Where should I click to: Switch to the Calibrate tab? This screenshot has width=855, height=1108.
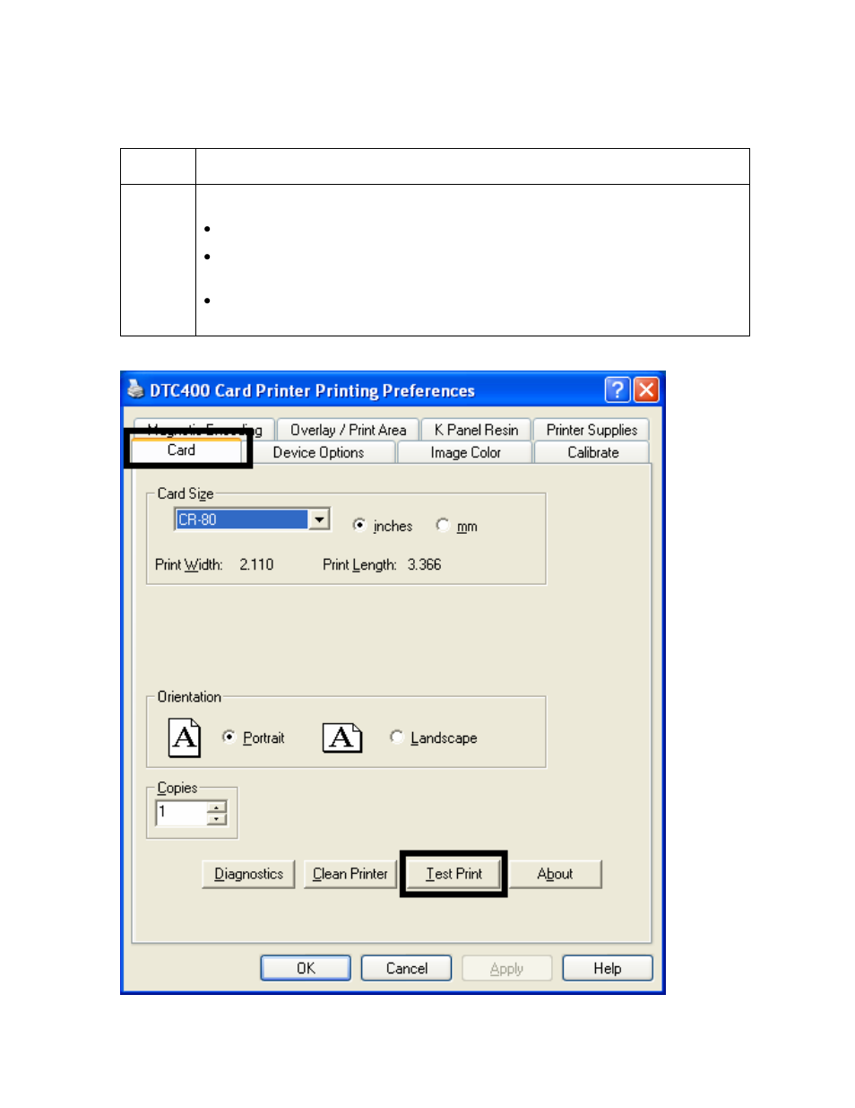point(592,452)
